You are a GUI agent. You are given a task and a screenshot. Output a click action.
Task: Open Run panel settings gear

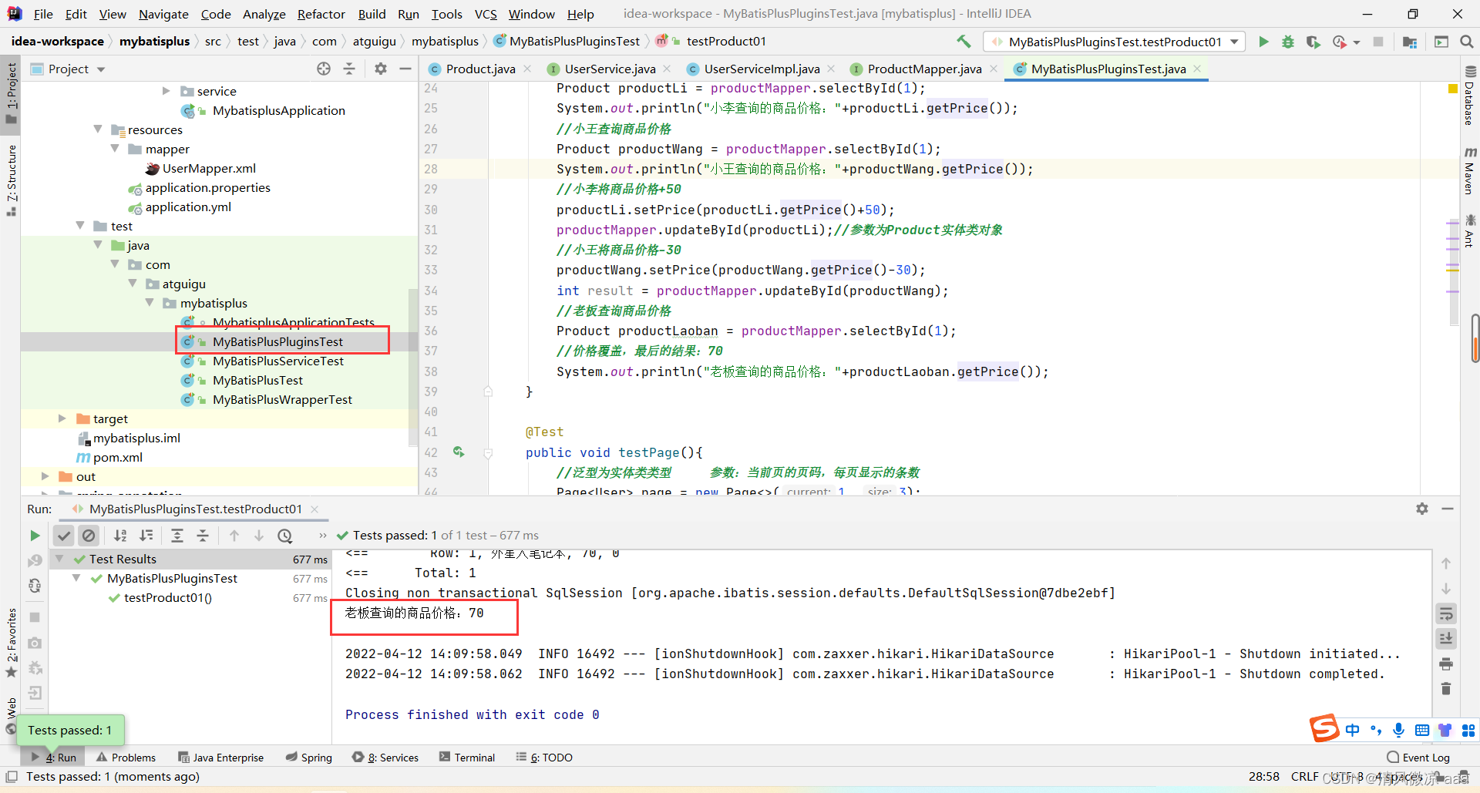(x=1422, y=509)
